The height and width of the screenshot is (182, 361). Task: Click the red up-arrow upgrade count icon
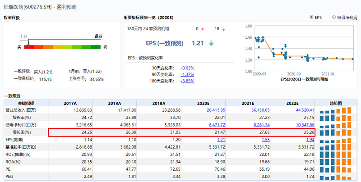click(x=203, y=29)
